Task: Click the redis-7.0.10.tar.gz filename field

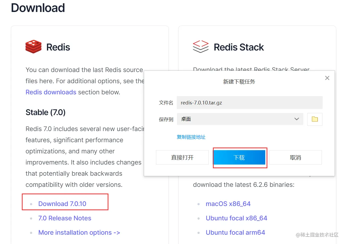Action: [250, 103]
